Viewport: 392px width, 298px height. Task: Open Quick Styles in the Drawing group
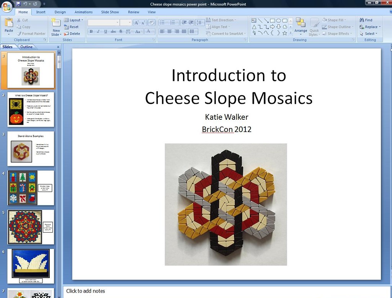tap(314, 27)
